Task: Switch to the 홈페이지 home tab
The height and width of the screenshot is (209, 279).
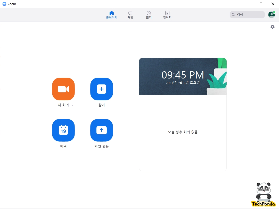Action: point(112,15)
